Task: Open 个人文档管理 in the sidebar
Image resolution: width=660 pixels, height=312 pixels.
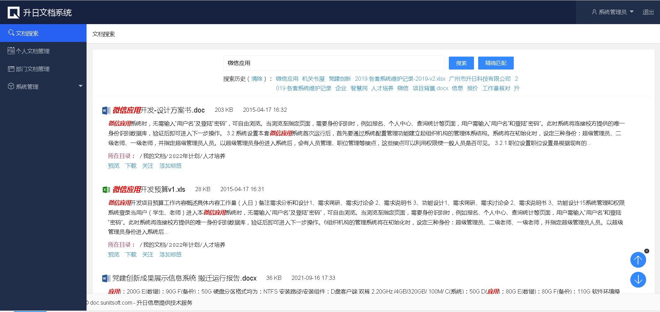Action: pos(43,51)
